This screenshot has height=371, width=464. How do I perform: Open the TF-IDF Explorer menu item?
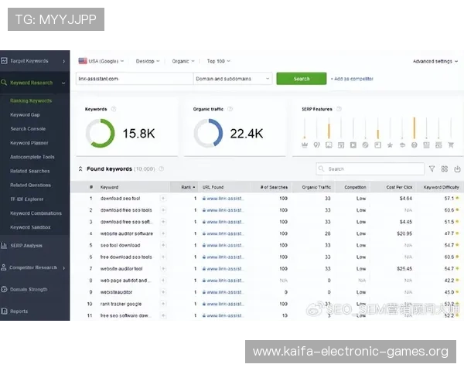click(29, 199)
